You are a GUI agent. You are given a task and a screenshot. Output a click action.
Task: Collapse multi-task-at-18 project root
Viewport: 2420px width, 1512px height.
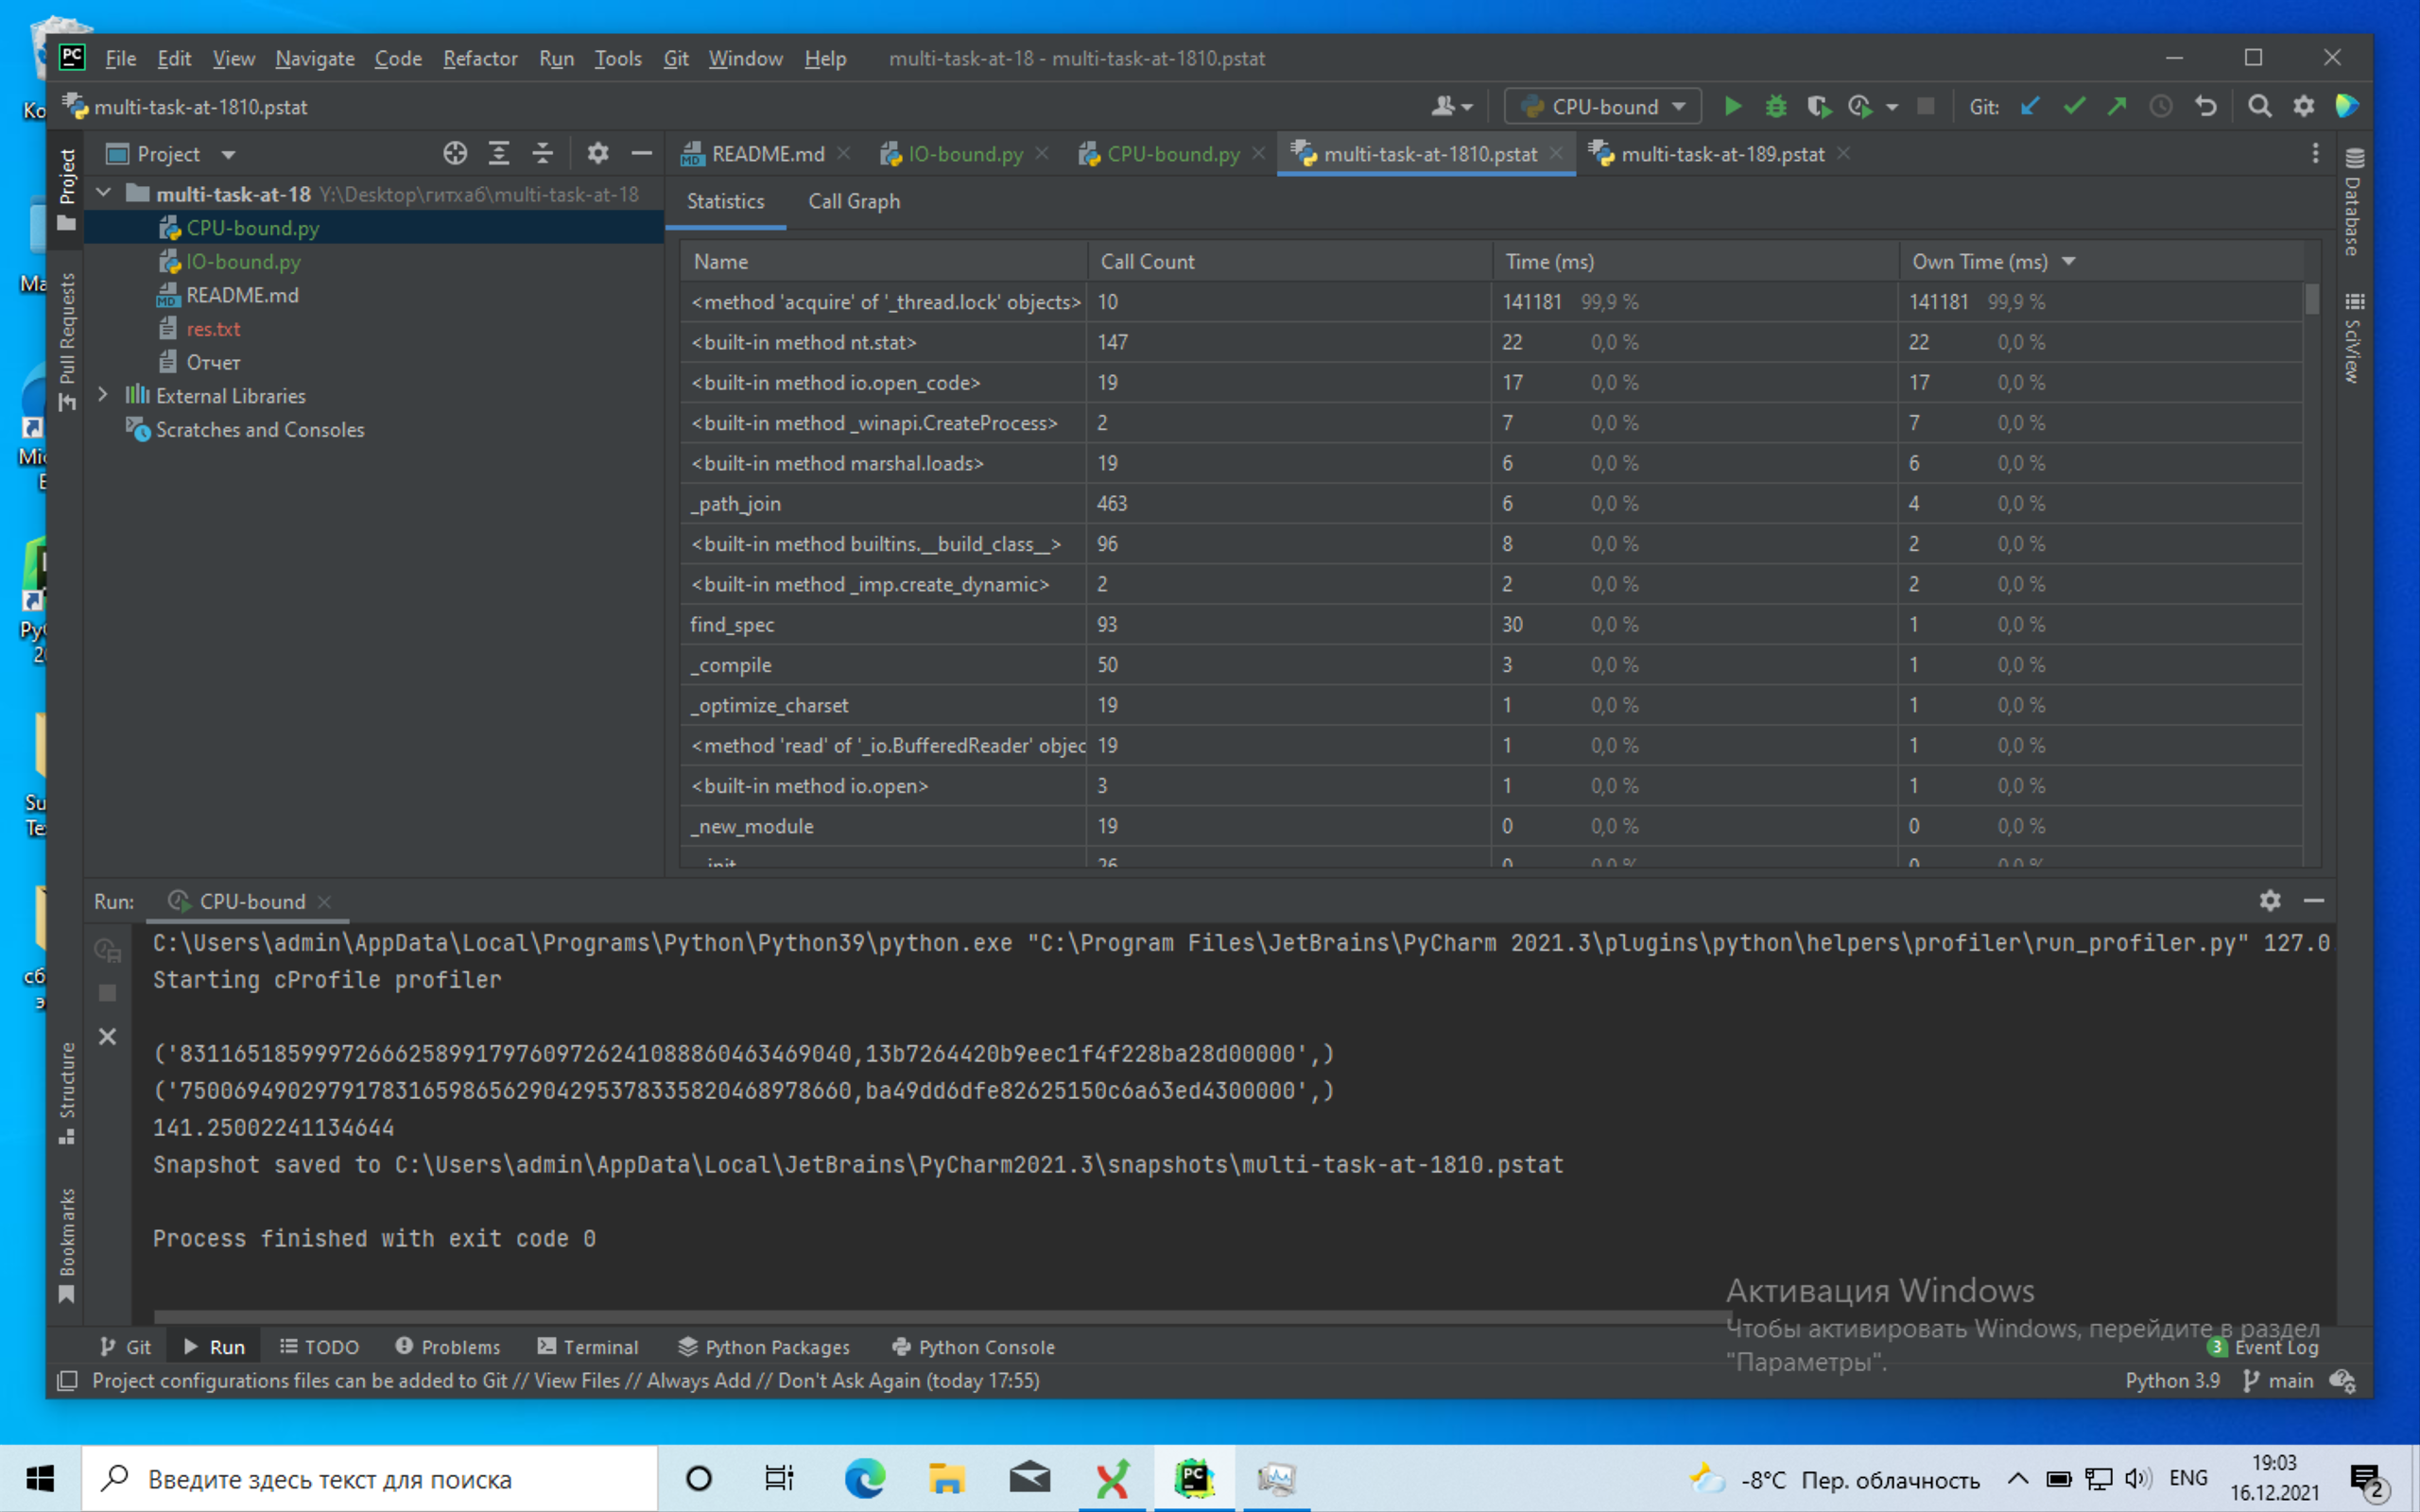pos(103,193)
